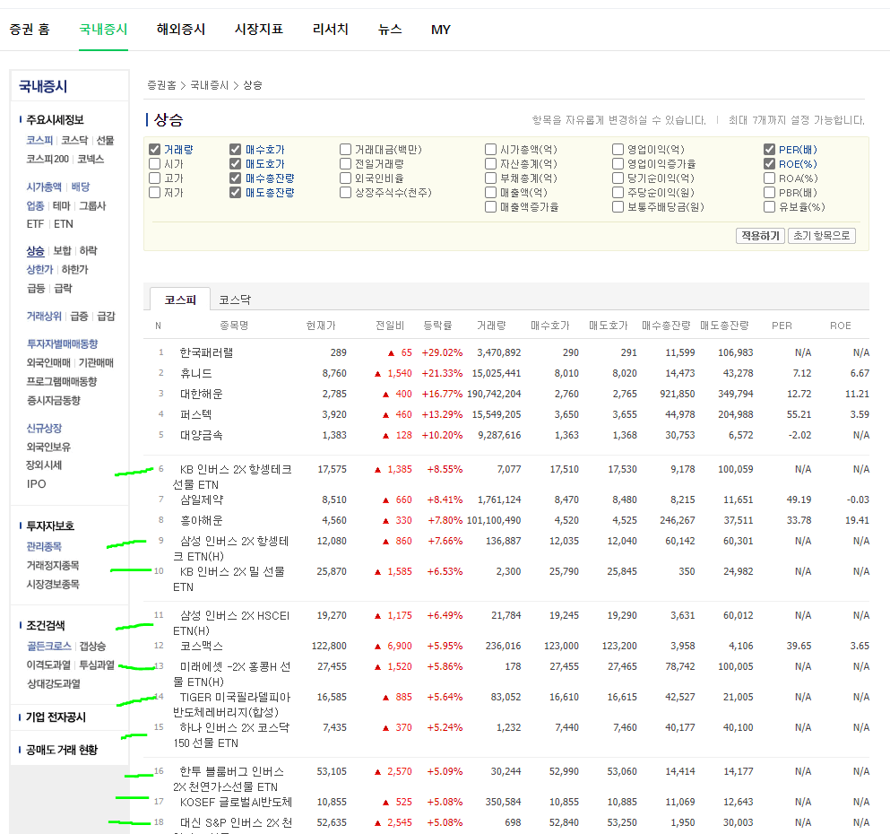Click ETN in the sidebar
The image size is (890, 834).
pos(64,224)
